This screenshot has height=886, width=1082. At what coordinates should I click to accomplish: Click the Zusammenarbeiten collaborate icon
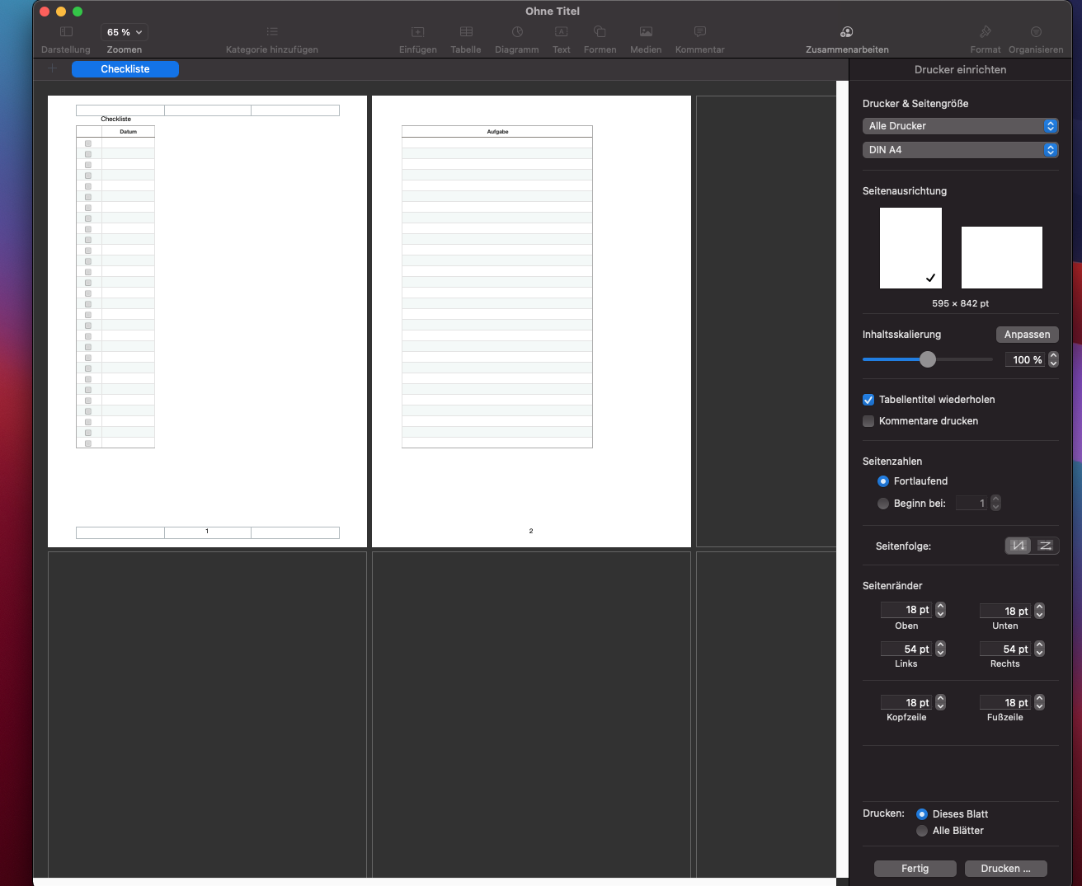pos(846,32)
